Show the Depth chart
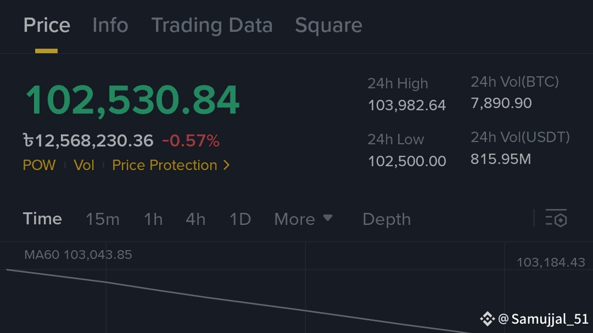Screen dimensions: 593x333 tap(387, 219)
